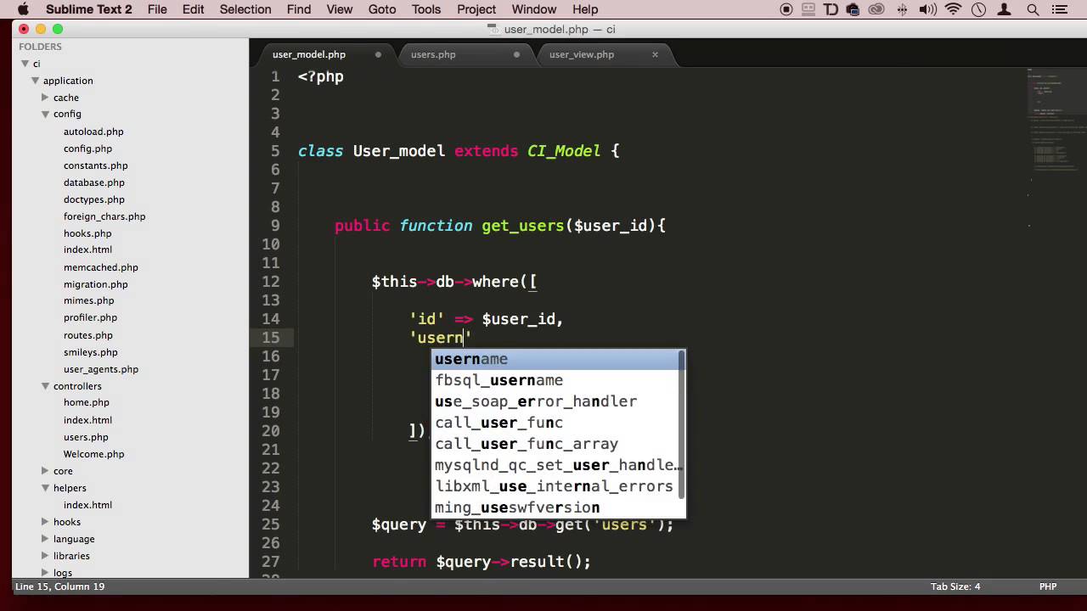Open user_agents.php in sidebar
This screenshot has width=1087, height=611.
pos(100,369)
